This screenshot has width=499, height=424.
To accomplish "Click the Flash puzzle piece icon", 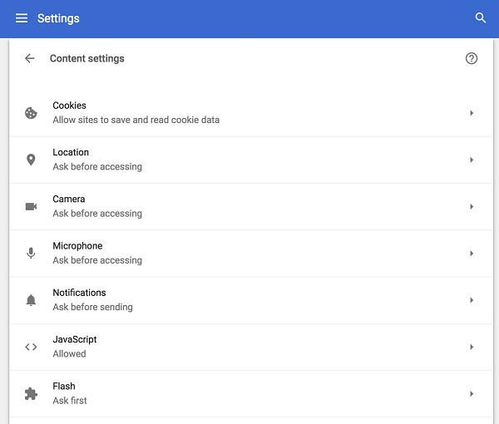I will (x=31, y=393).
